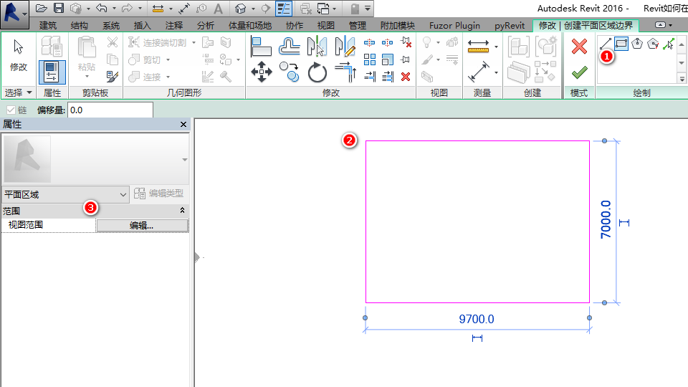Screen dimensions: 688x387
Task: Click the dimension permanent toggle under 9700.0
Action: [477, 338]
